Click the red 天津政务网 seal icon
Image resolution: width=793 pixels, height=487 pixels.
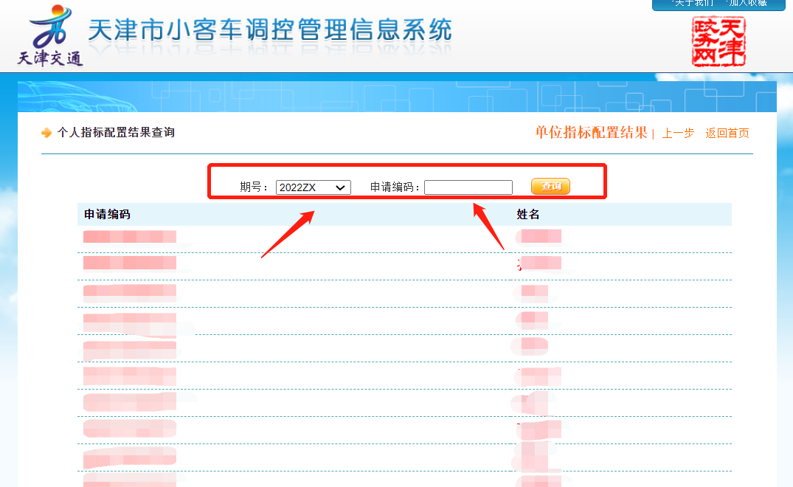pos(718,42)
